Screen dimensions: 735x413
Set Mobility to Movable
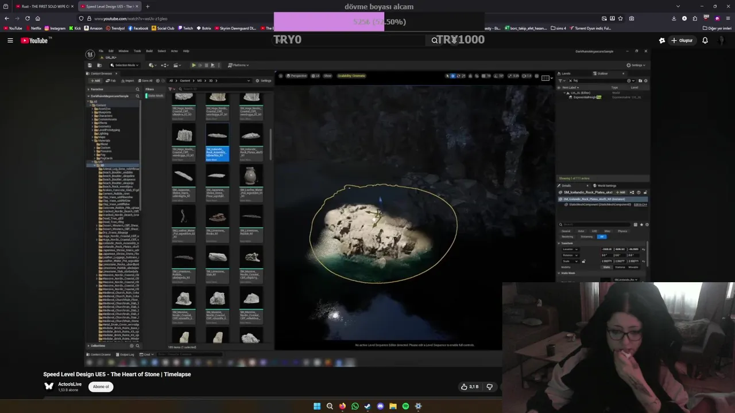point(633,267)
